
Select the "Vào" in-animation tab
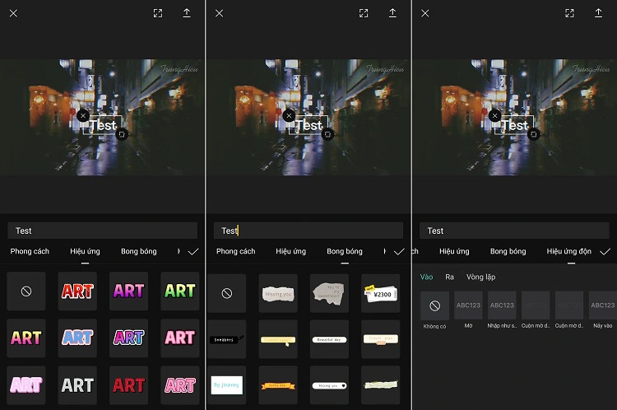[426, 277]
